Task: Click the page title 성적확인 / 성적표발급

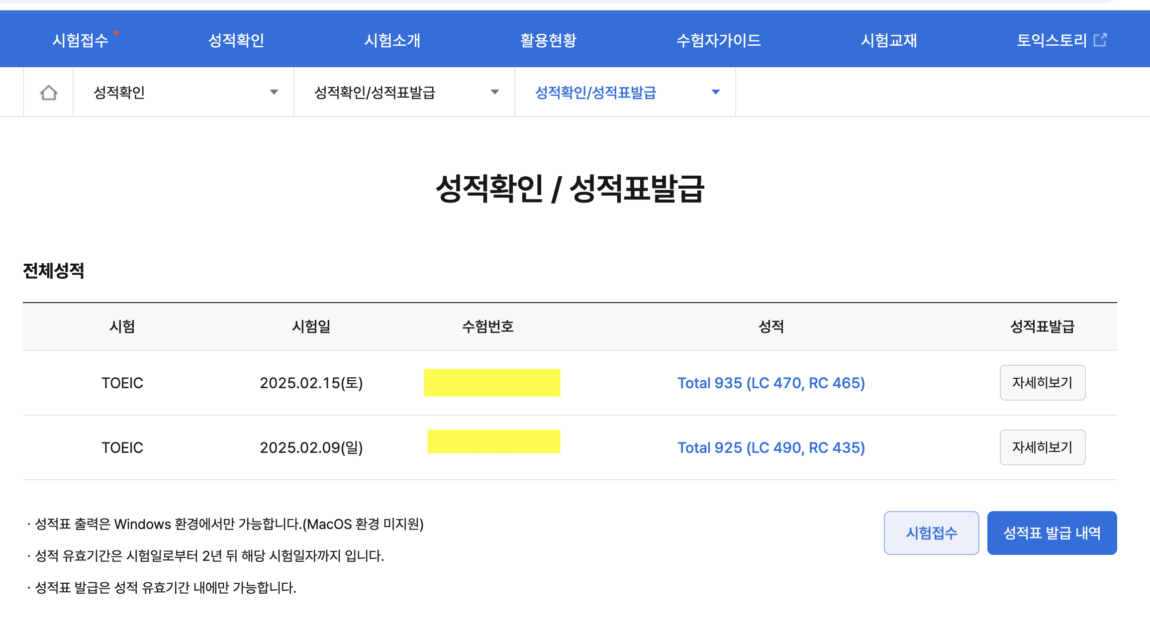Action: coord(570,189)
